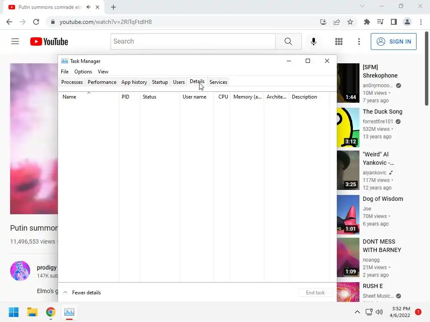The height and width of the screenshot is (322, 430).
Task: Open the YouTube hamburger guide menu
Action: [15, 42]
